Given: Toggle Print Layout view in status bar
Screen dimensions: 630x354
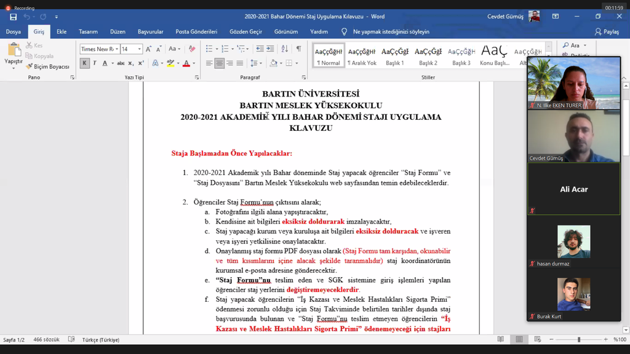Looking at the screenshot, I should (x=519, y=339).
